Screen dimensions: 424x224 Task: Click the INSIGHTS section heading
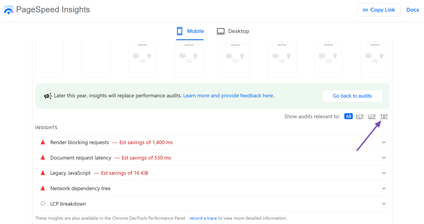pyautogui.click(x=46, y=128)
